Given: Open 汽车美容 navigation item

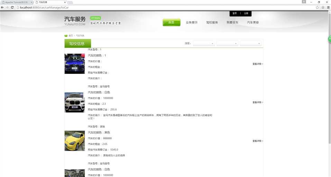Looking at the screenshot, I should click(x=253, y=22).
